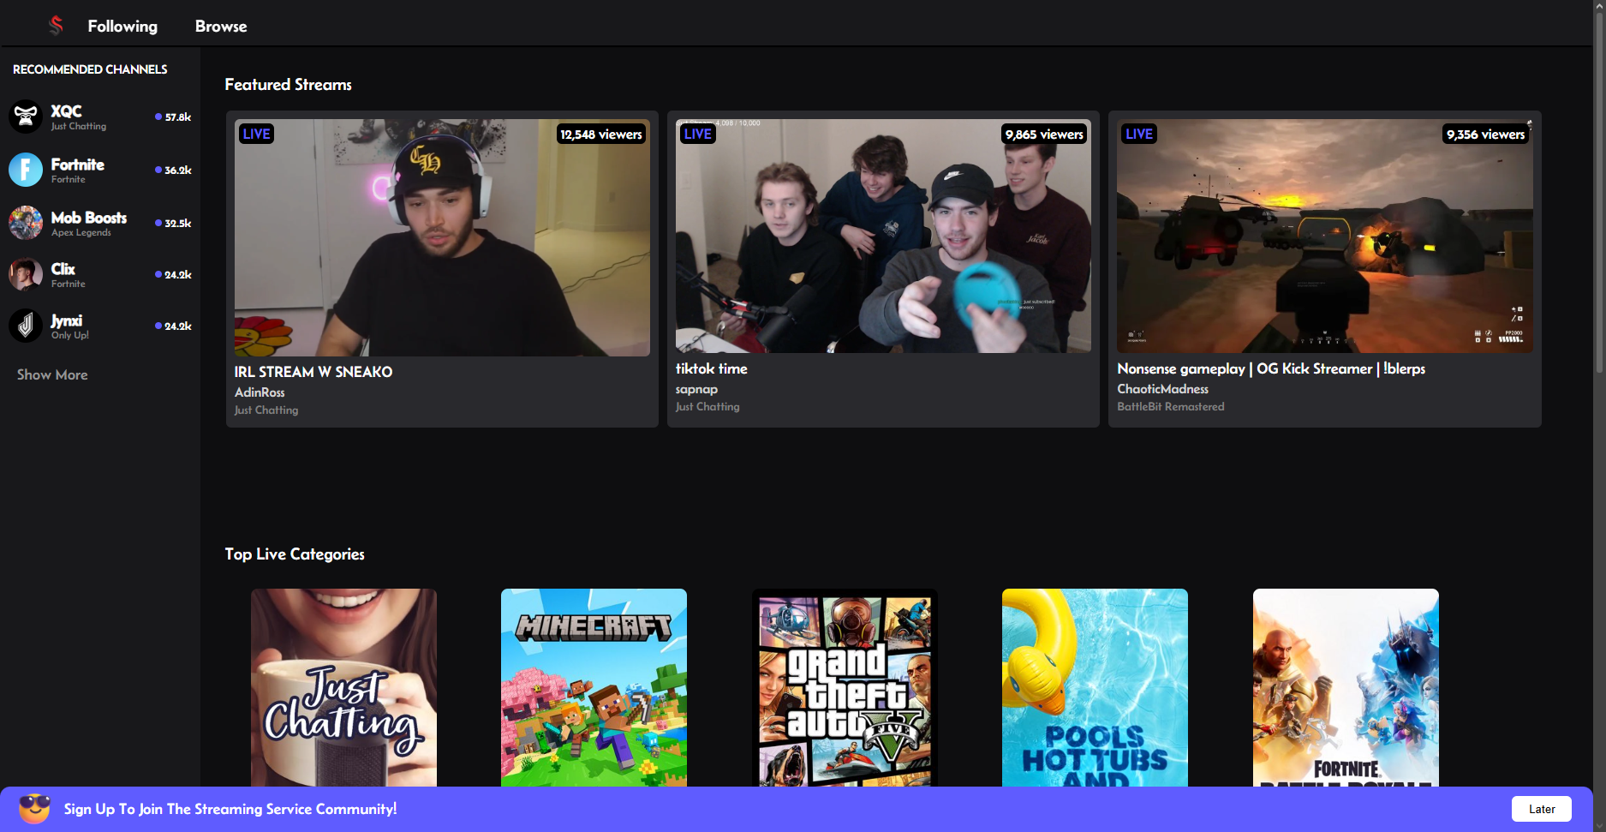Click the 12,548 viewers badge
Screen dimensions: 1606x832
point(600,134)
